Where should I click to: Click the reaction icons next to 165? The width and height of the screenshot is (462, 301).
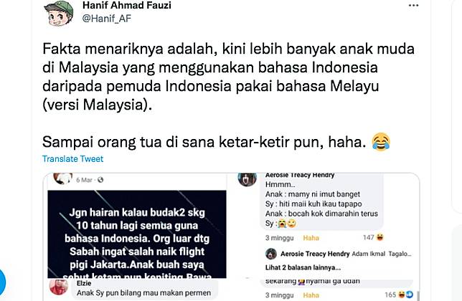pos(406,295)
